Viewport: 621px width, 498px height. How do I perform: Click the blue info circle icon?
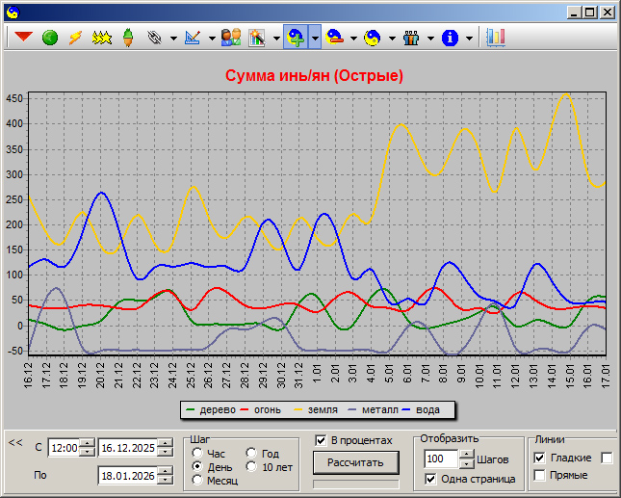[x=450, y=38]
